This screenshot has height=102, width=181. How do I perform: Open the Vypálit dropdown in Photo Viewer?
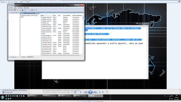[x=22, y=2]
